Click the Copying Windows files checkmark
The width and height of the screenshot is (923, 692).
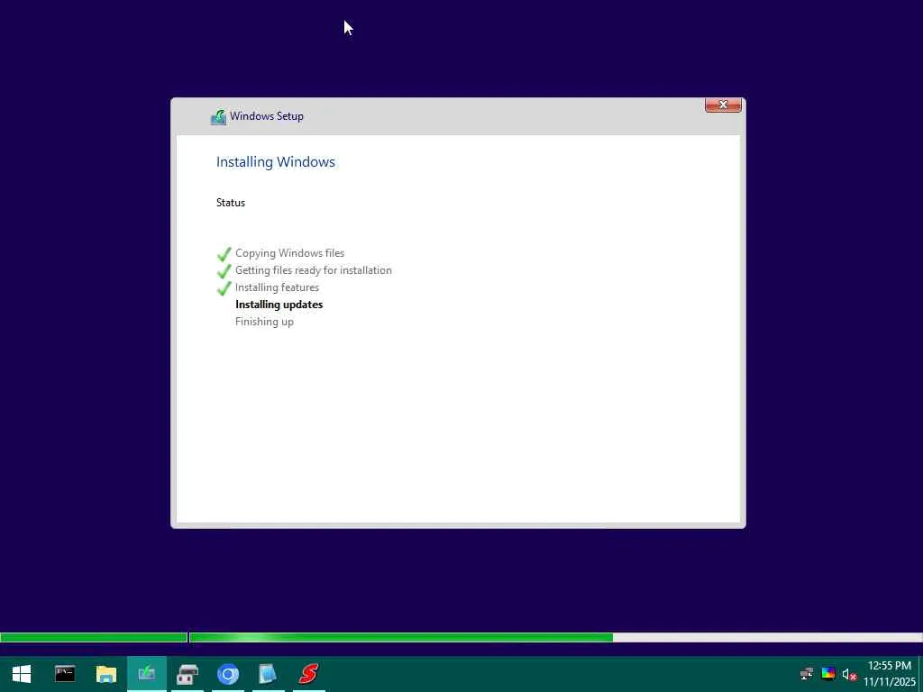(x=224, y=253)
